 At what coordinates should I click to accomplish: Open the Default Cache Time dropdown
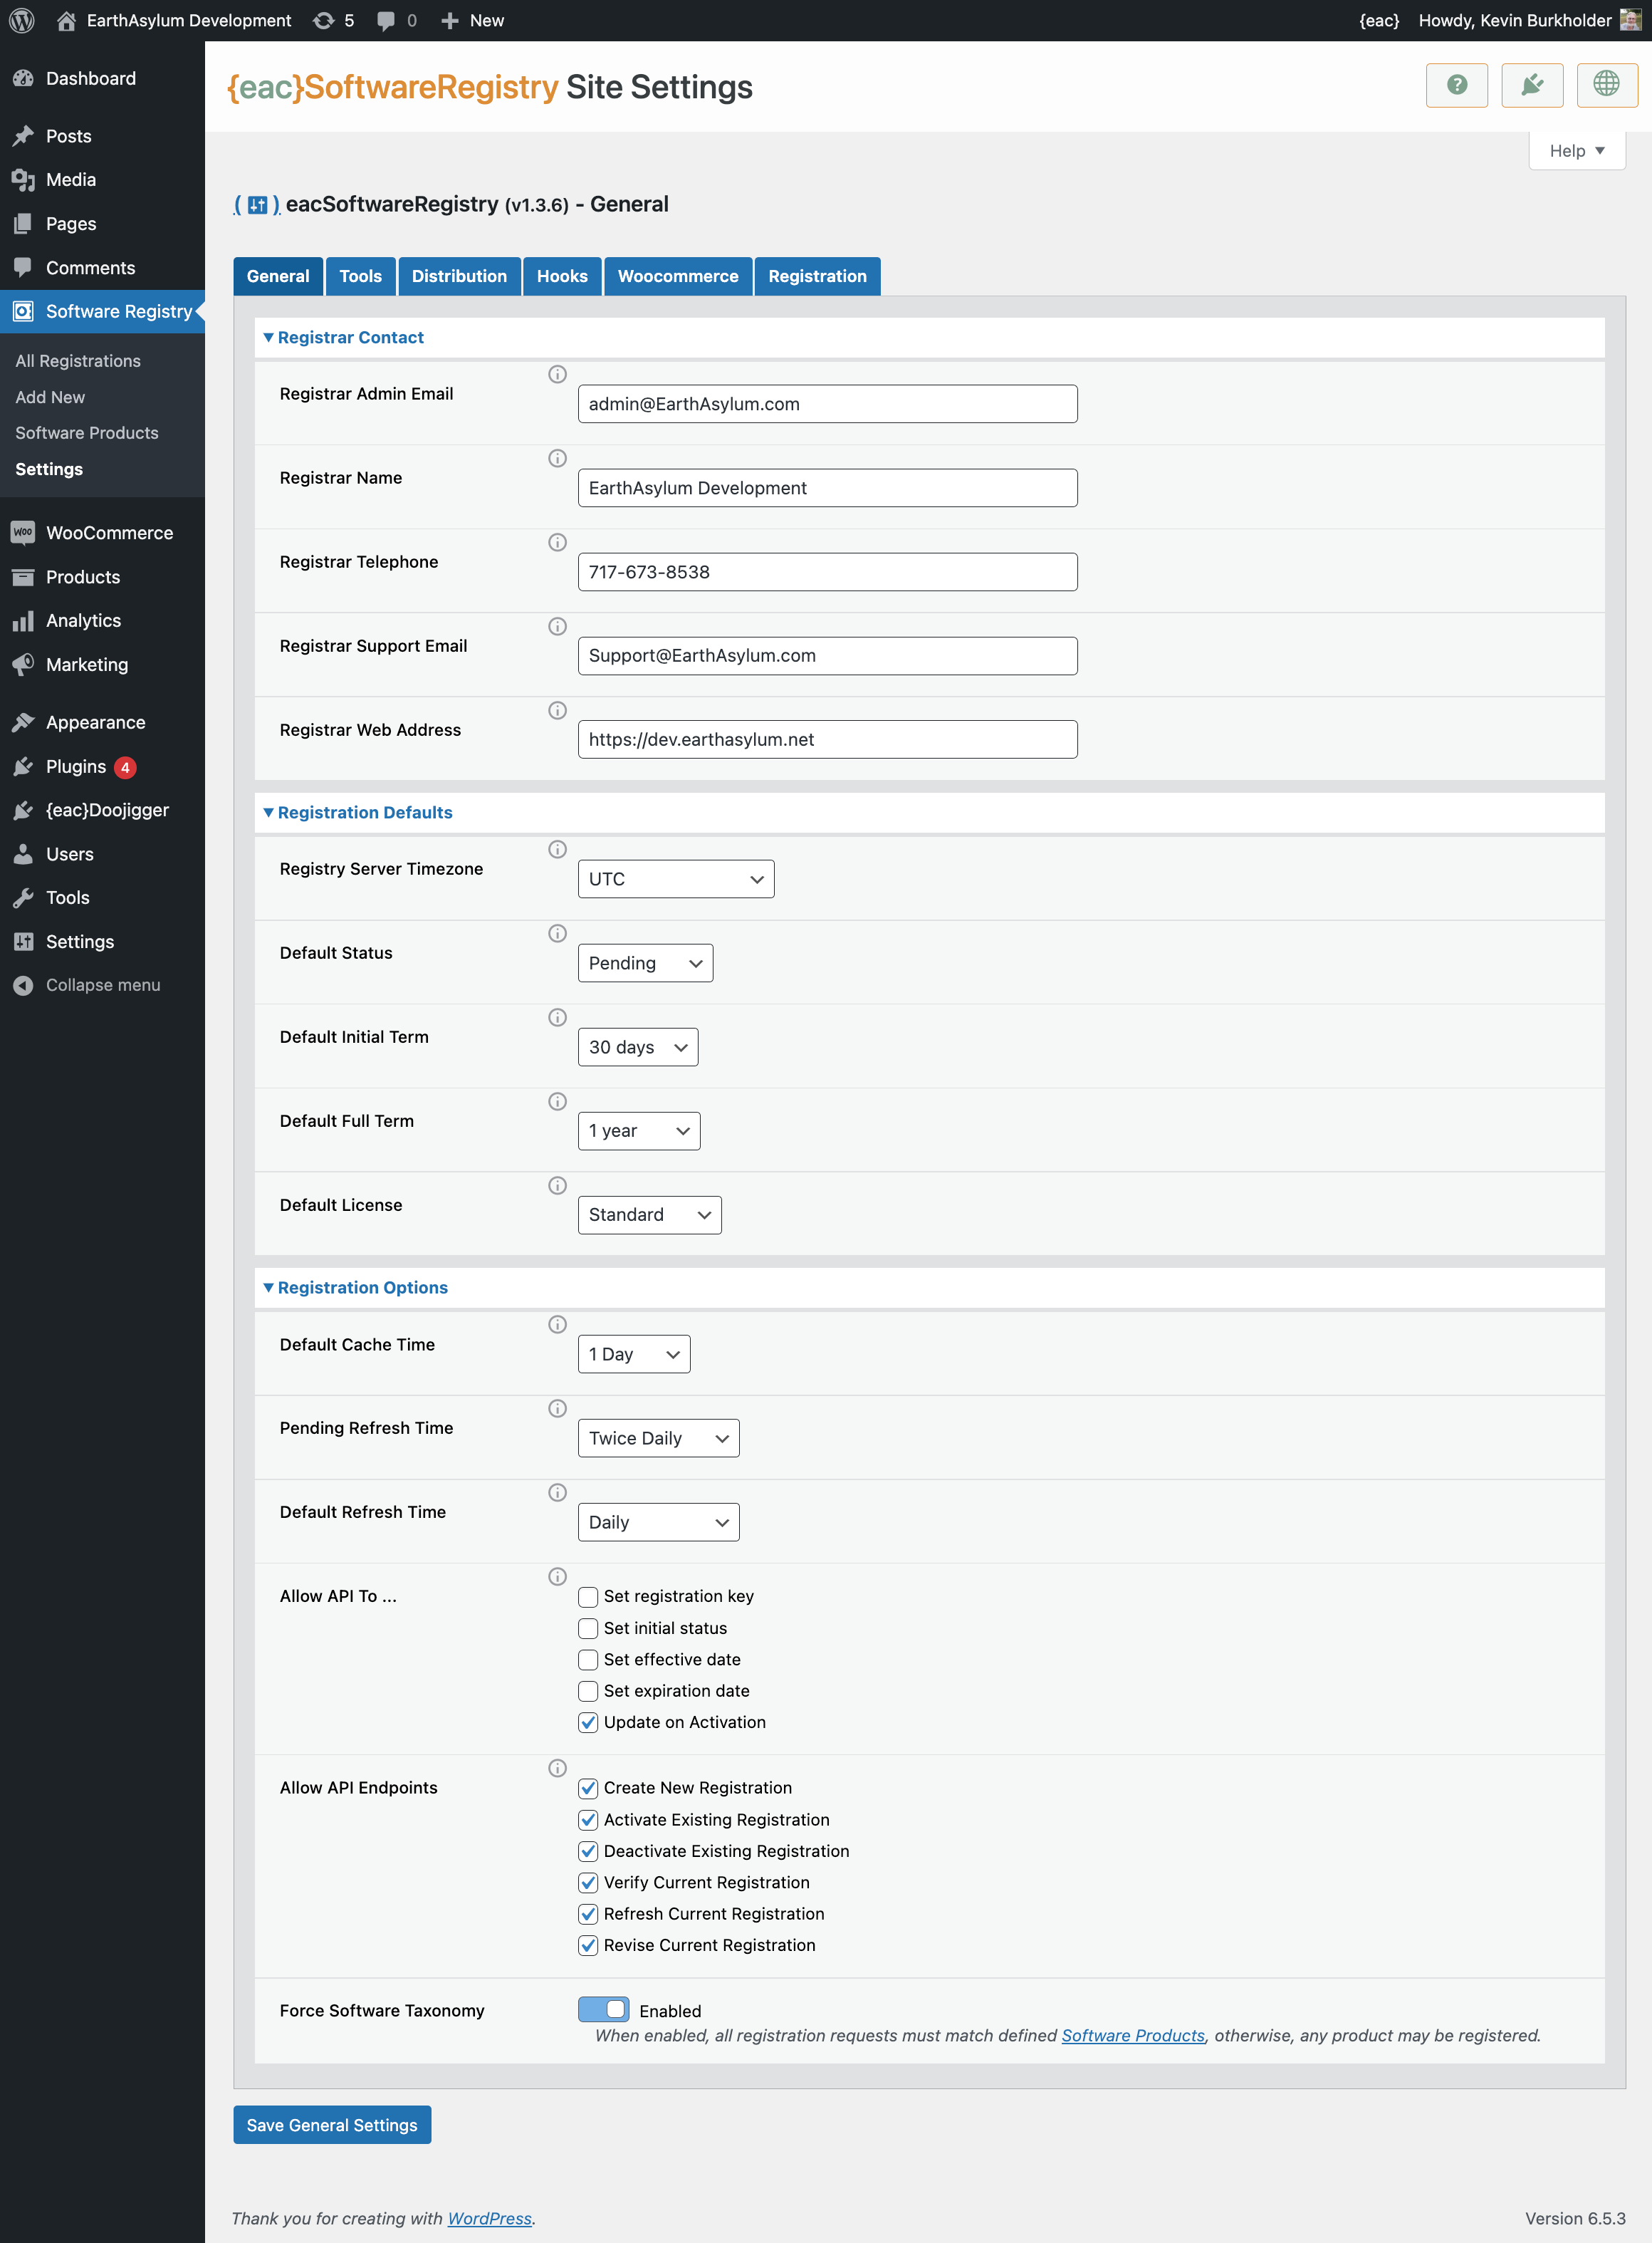[634, 1355]
